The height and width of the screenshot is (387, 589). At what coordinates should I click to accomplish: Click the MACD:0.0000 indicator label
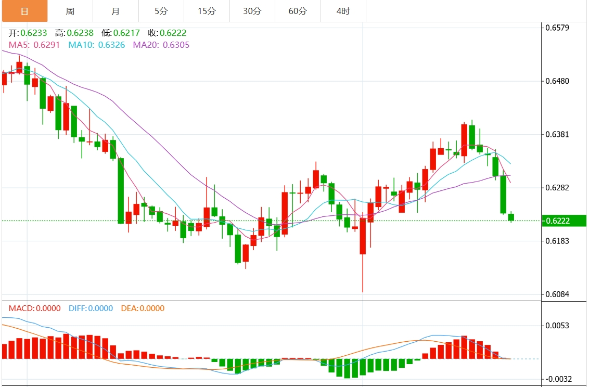click(34, 308)
